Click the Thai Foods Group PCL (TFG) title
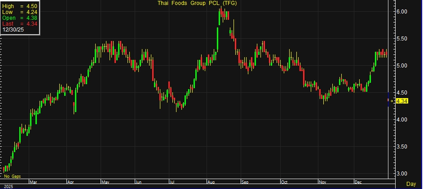This screenshot has height=189, width=423. click(x=197, y=3)
